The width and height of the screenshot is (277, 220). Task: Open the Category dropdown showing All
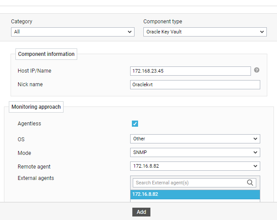[x=72, y=32]
